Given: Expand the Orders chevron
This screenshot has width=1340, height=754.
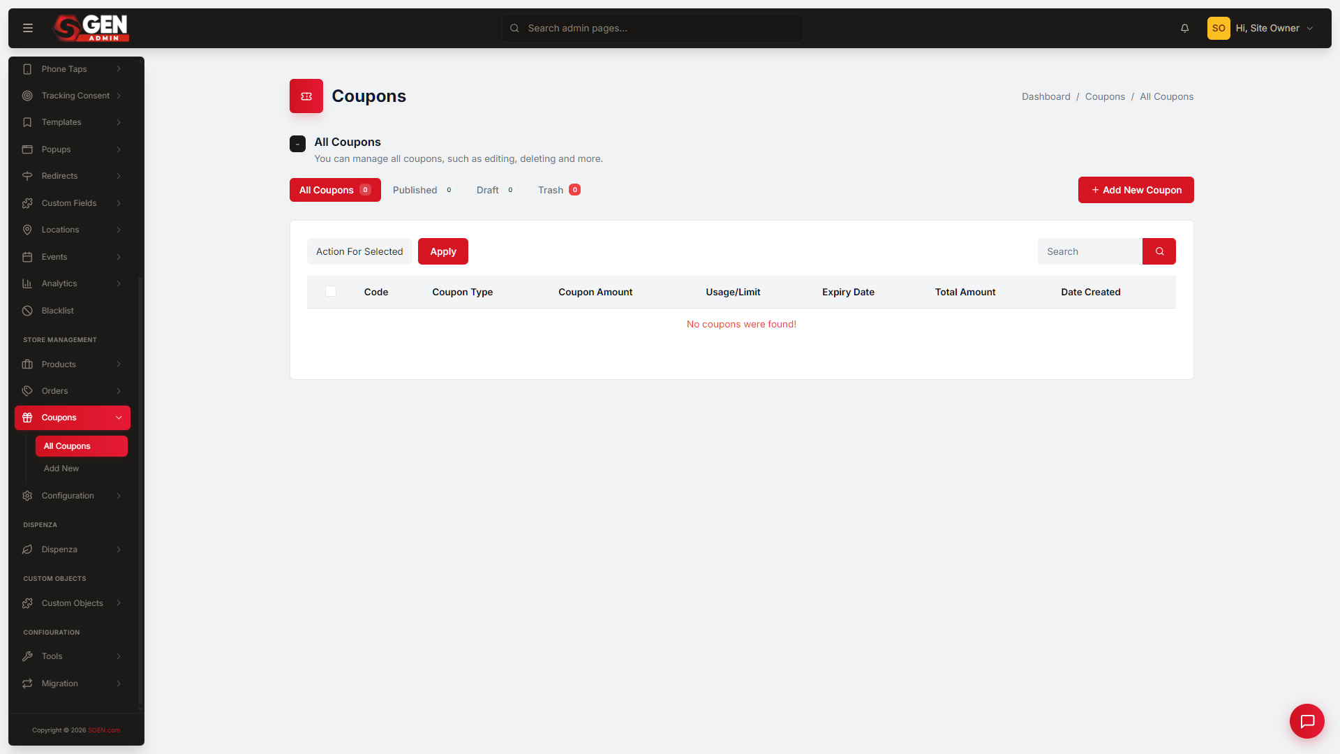Looking at the screenshot, I should click(x=119, y=391).
